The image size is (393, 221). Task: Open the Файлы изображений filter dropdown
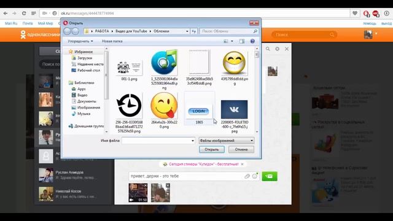click(x=227, y=141)
